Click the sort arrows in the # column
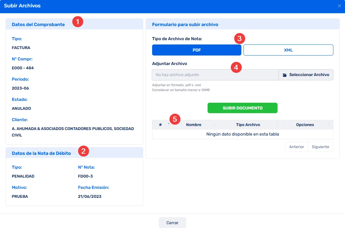Viewport: 345px width, 230px height. (168, 125)
